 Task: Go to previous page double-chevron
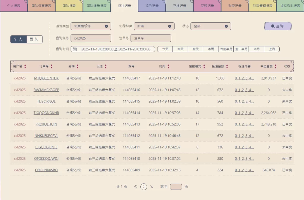[136, 187]
